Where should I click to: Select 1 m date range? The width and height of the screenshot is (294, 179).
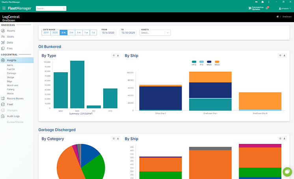pos(79,32)
